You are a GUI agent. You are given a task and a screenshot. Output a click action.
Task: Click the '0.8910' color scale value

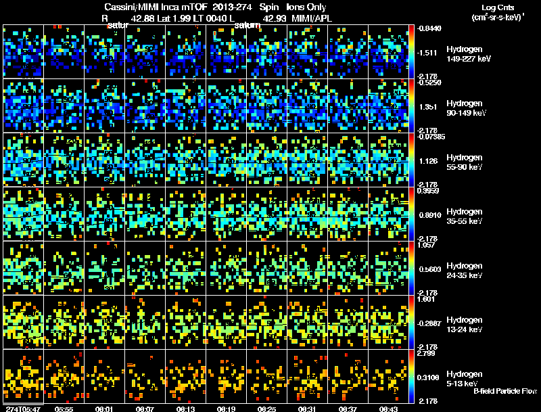click(430, 215)
